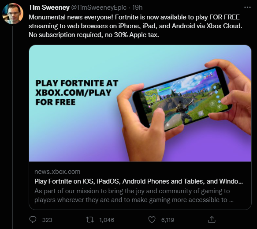This screenshot has height=229, width=257.
Task: Click the 1,046 retweets count
Action: point(107,220)
